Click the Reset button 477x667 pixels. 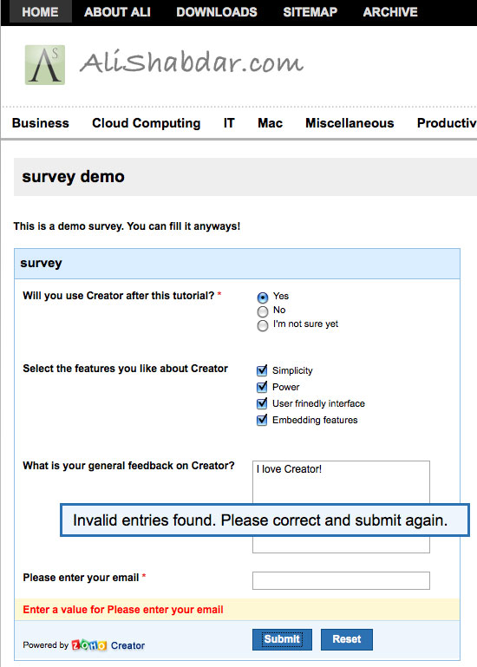point(346,639)
